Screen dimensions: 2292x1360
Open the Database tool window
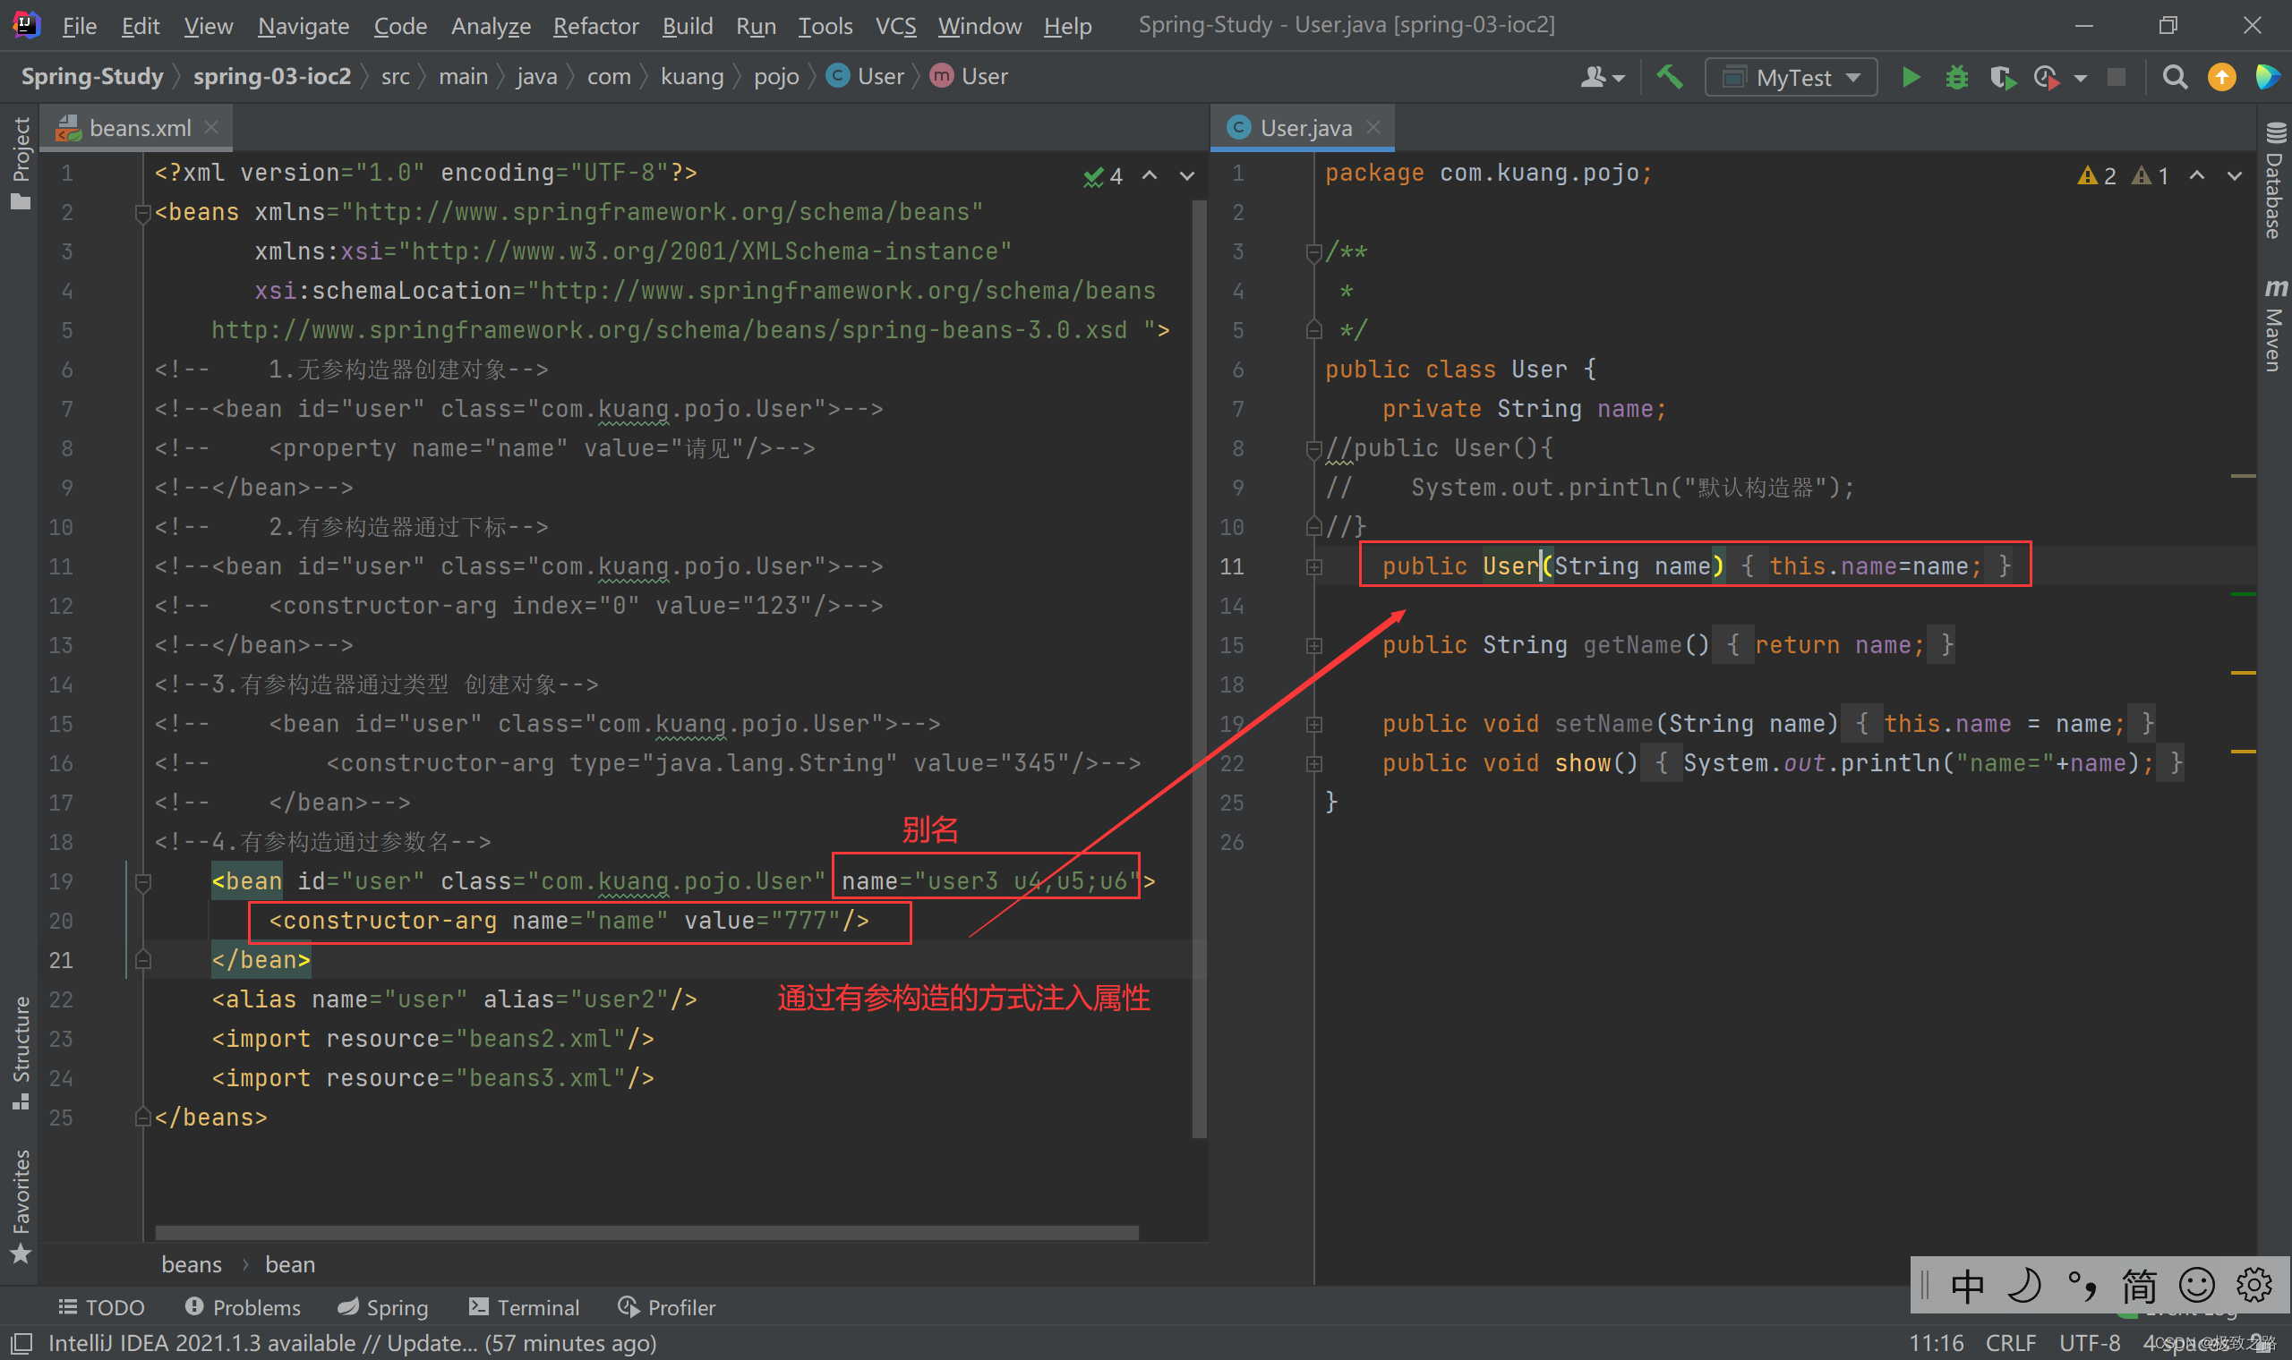[2275, 180]
